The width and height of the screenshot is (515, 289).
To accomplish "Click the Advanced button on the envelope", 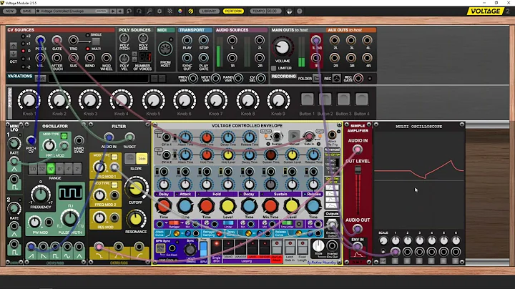I will pos(332,150).
